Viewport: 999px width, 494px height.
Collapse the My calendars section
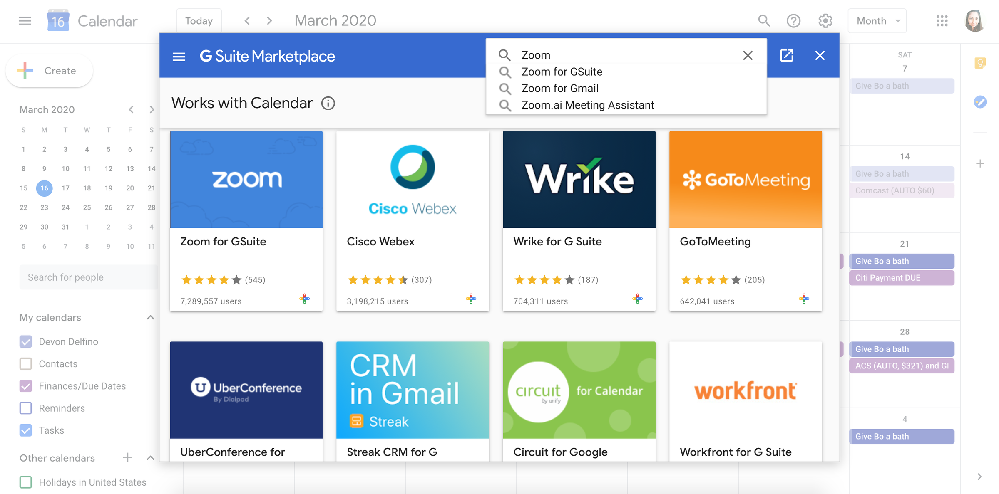click(x=150, y=318)
